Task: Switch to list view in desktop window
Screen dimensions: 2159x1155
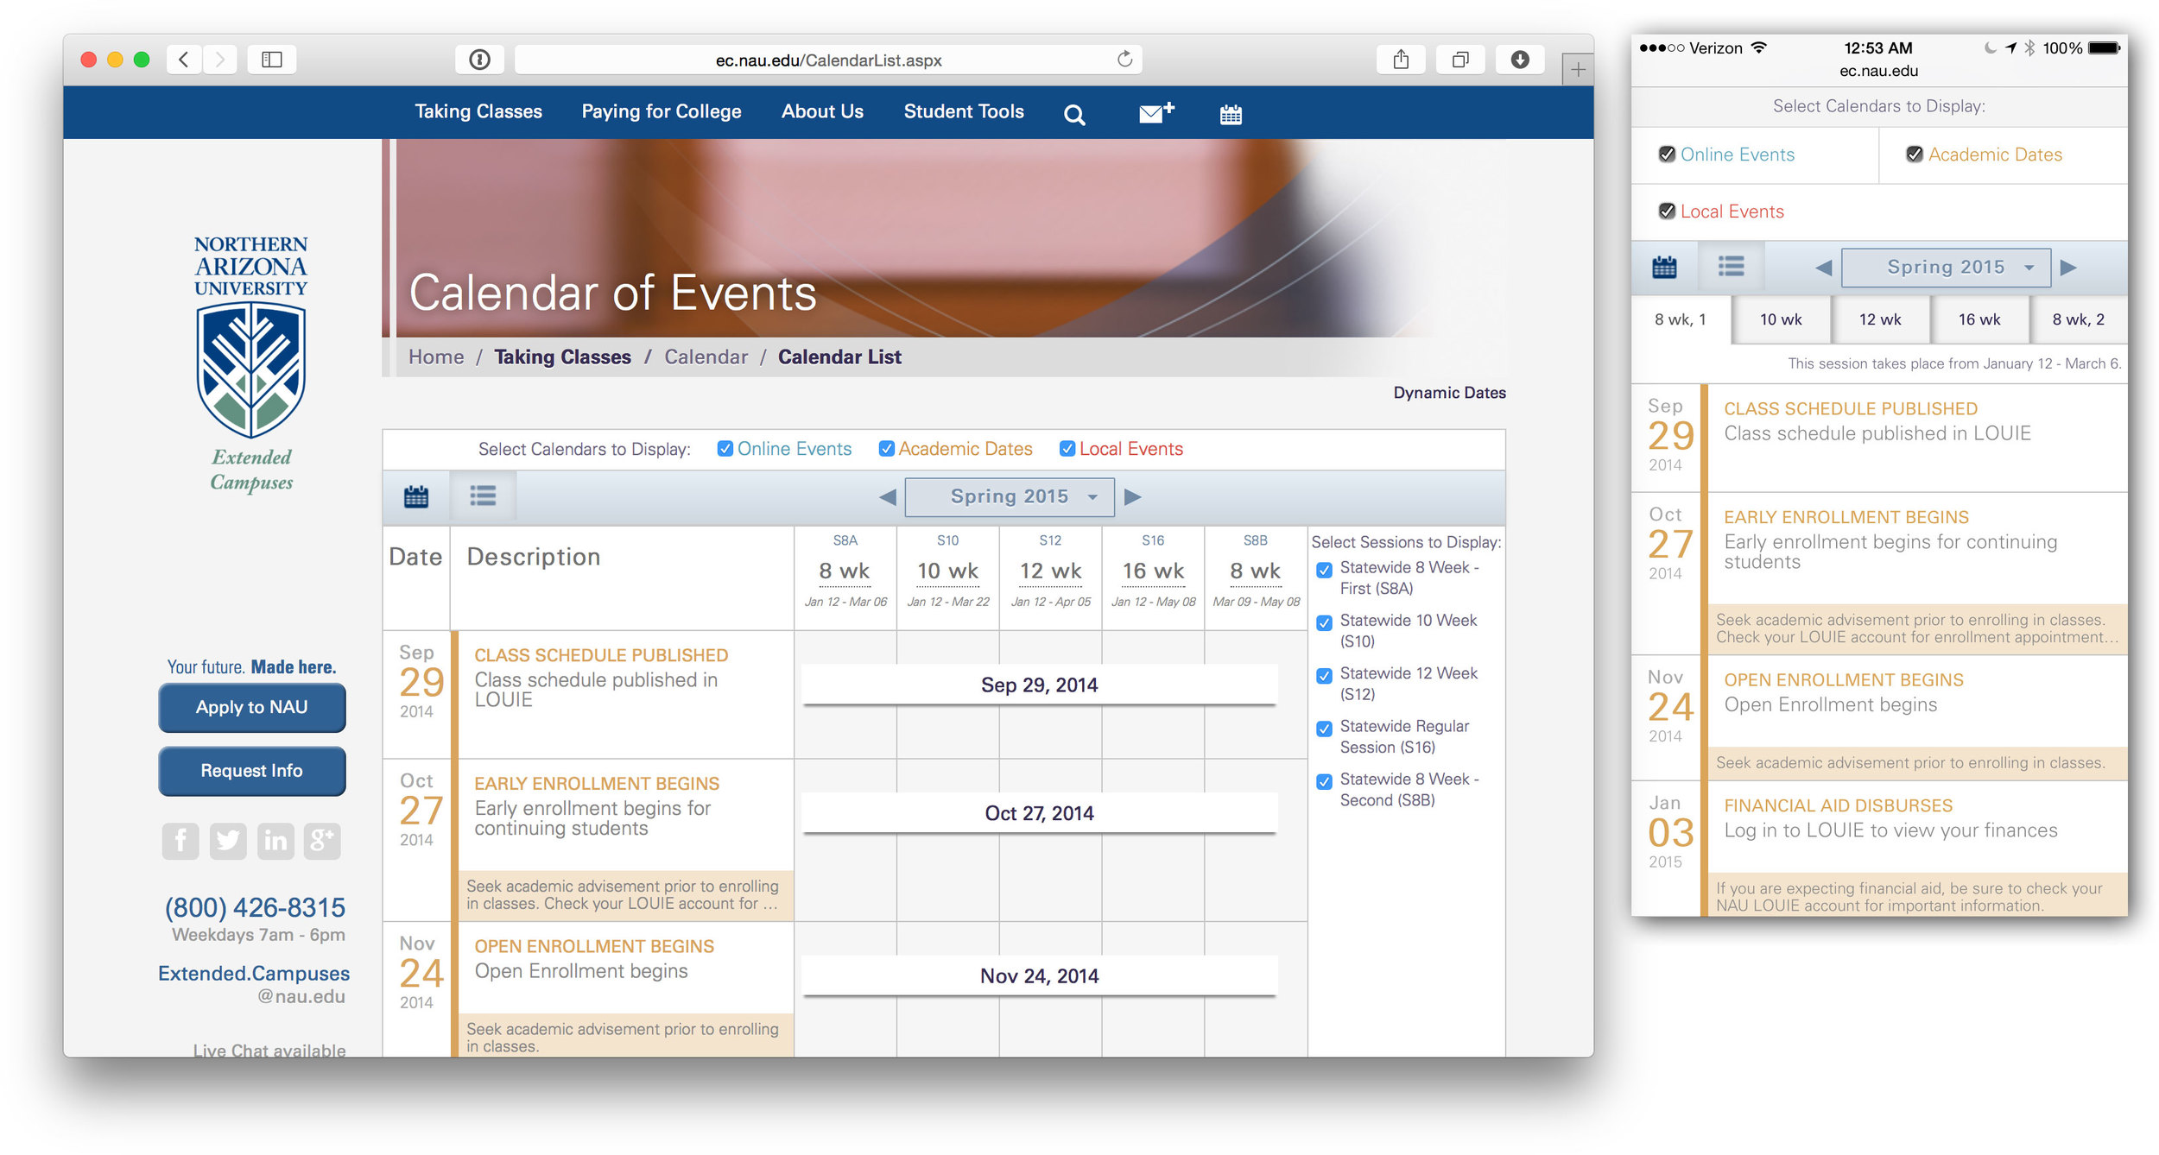Action: 483,496
